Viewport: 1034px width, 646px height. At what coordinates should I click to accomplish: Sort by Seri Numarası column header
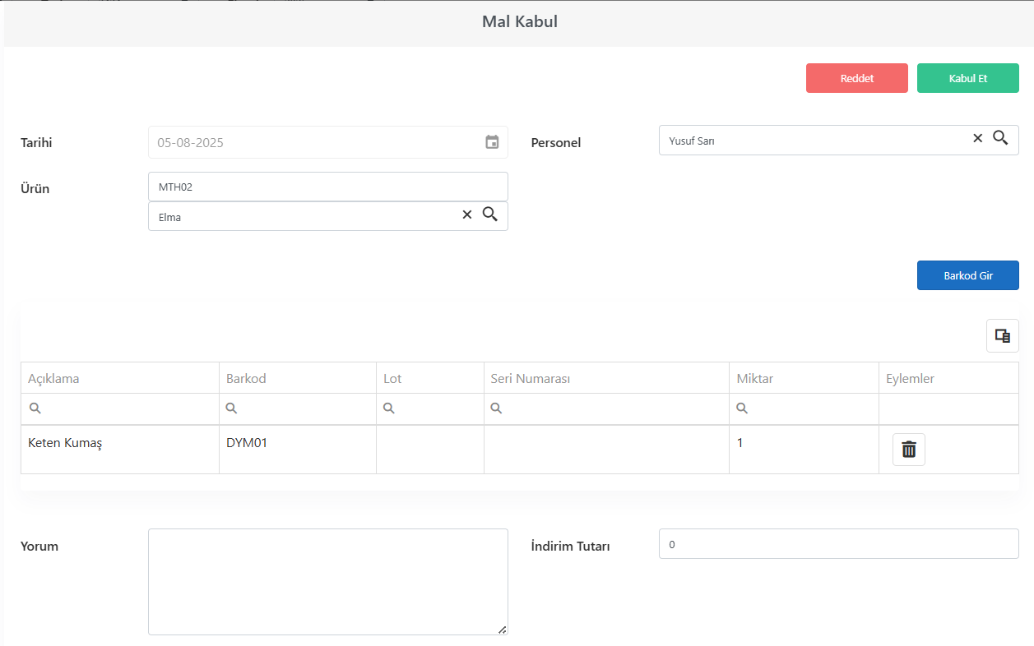tap(531, 379)
